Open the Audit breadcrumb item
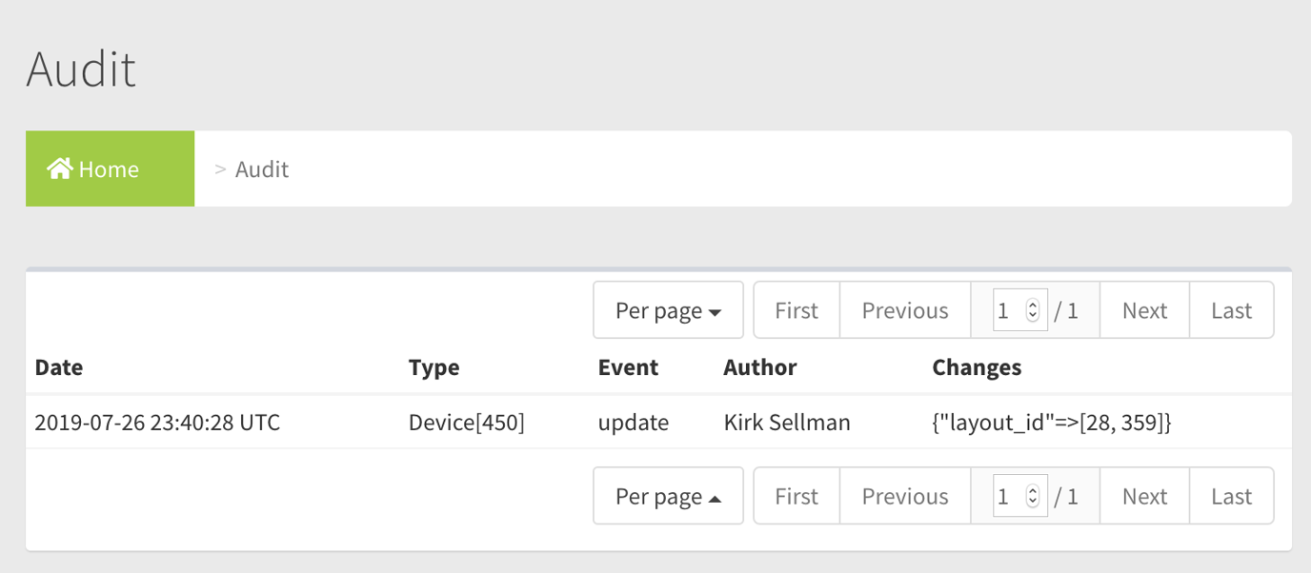1311x573 pixels. 262,168
